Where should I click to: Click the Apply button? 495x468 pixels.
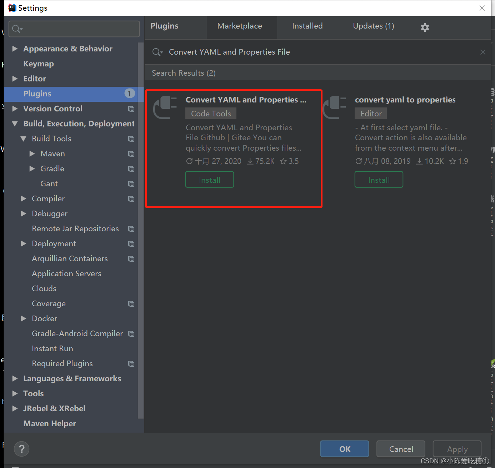tap(457, 449)
